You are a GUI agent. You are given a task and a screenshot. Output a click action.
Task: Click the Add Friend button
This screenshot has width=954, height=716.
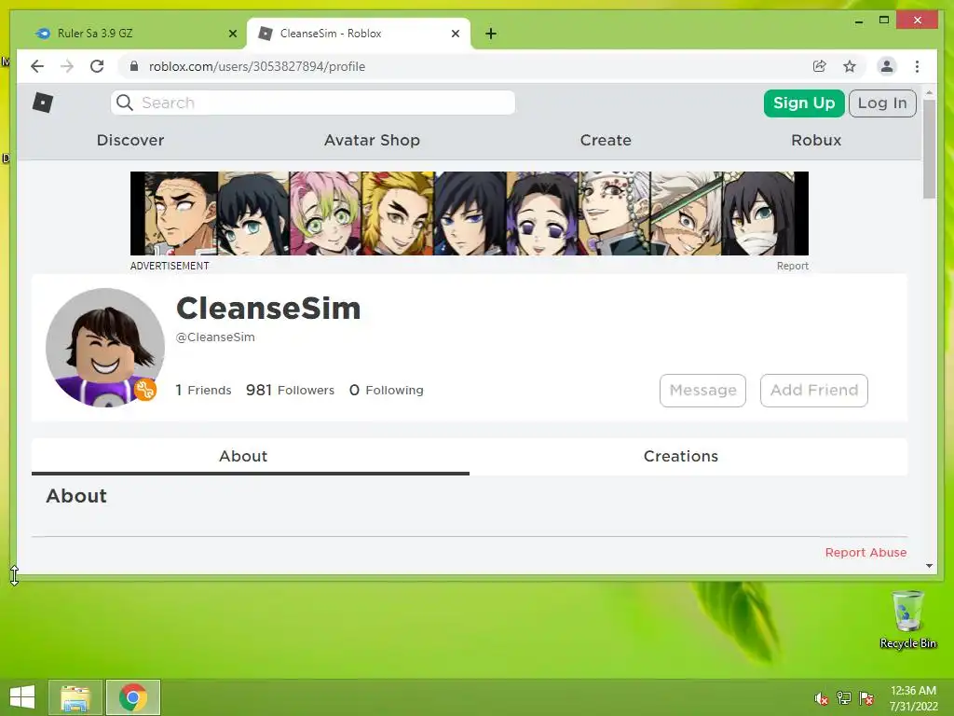click(x=814, y=391)
